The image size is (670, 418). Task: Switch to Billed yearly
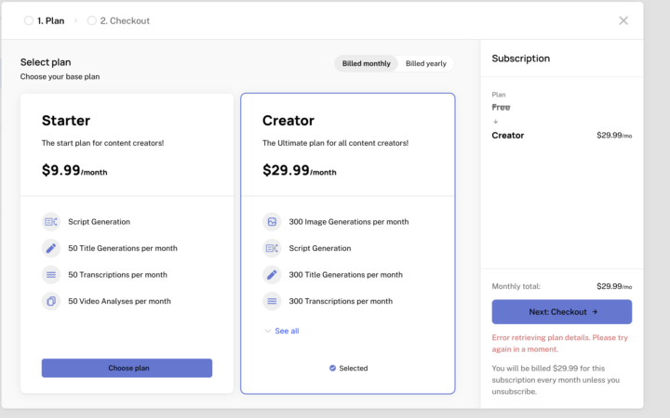tap(425, 63)
